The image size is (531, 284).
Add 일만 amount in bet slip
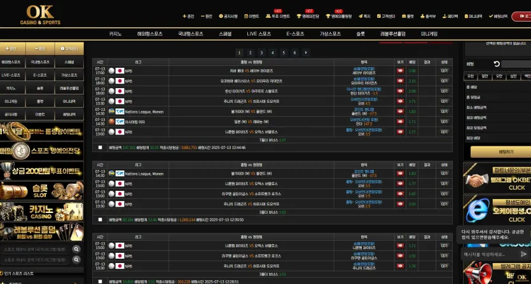tap(485, 76)
